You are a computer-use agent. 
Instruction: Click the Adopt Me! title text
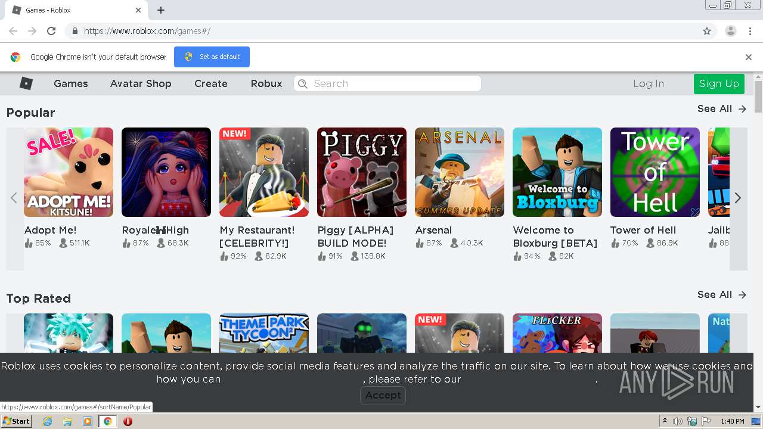(x=50, y=230)
